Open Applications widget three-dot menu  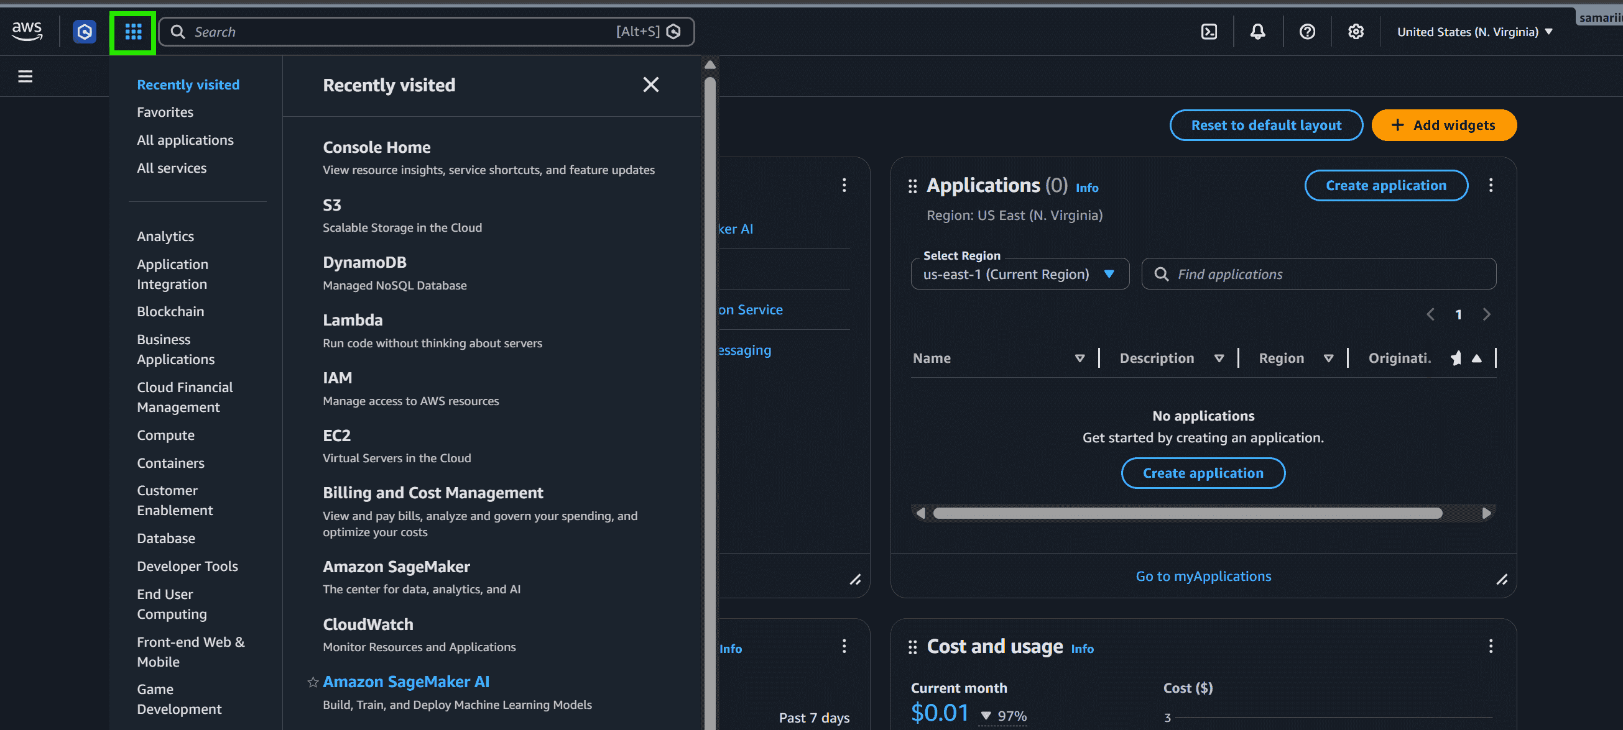1490,185
